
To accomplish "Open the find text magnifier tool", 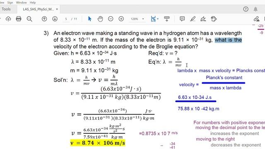I will click(29, 19).
